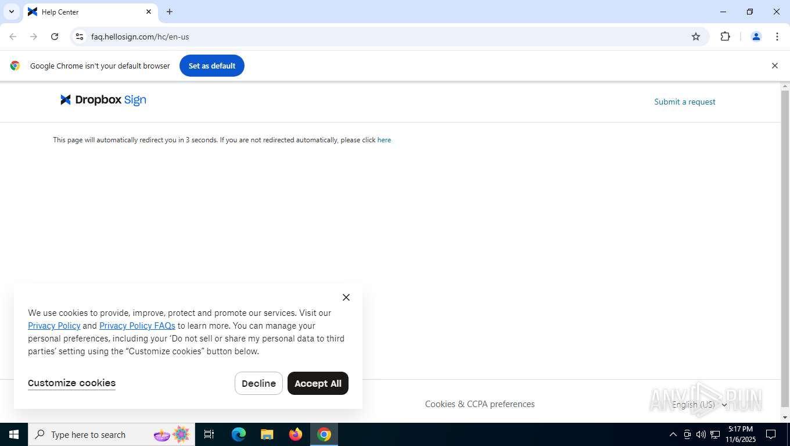This screenshot has height=446, width=790.
Task: Close the cookie consent banner
Action: [x=346, y=297]
